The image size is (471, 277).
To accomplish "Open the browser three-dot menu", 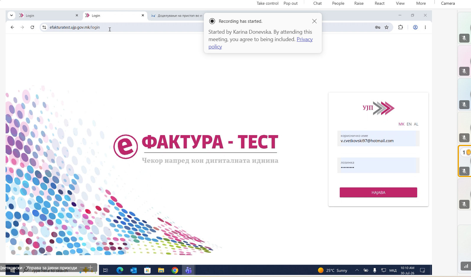I will click(425, 27).
